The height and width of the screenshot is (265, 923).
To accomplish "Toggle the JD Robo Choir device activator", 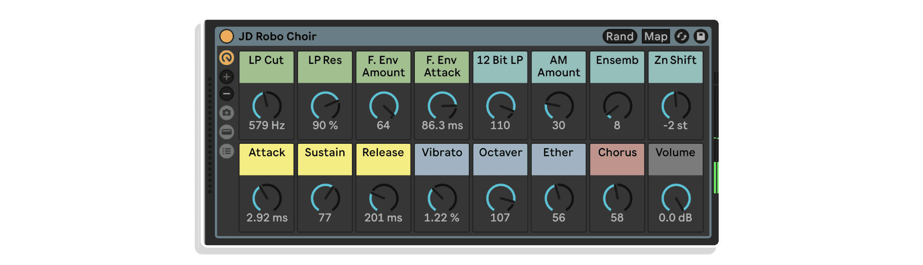I will tap(226, 36).
